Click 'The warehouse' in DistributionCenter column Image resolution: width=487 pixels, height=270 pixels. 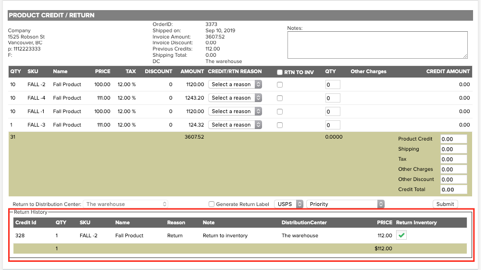point(300,235)
